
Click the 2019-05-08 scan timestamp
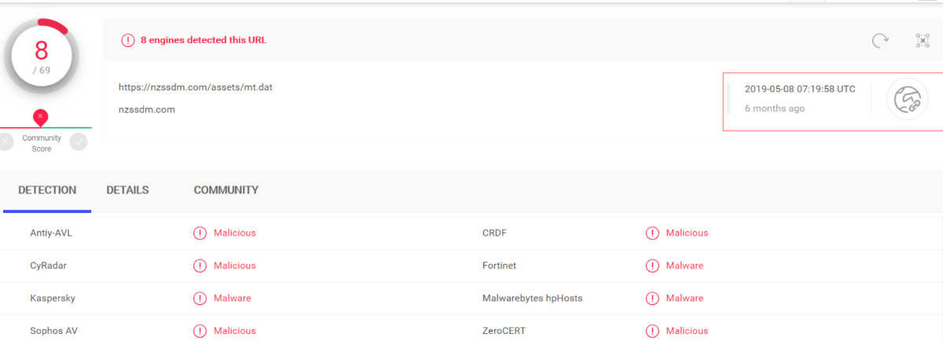click(x=800, y=89)
